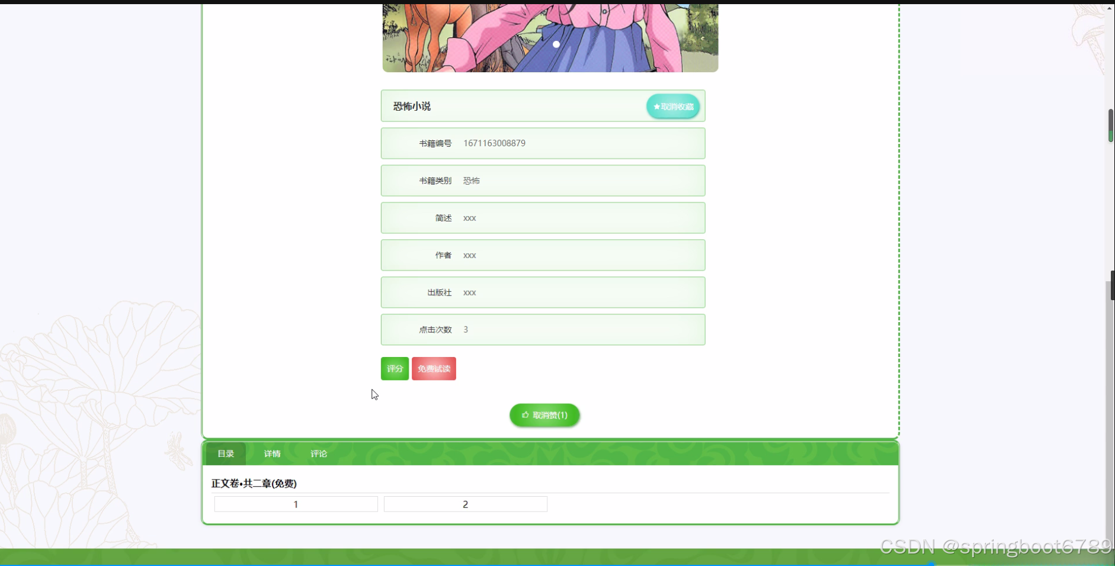Click the 取消收藏 favorite button

pyautogui.click(x=673, y=107)
